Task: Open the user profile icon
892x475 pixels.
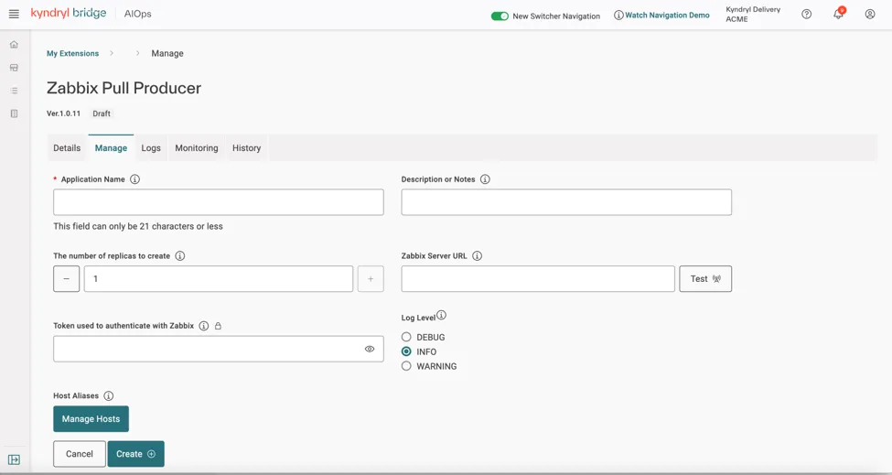Action: click(870, 15)
